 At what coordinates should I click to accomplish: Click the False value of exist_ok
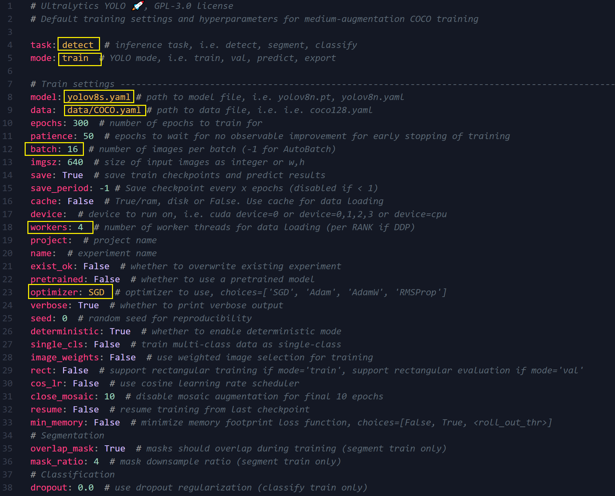click(x=97, y=266)
